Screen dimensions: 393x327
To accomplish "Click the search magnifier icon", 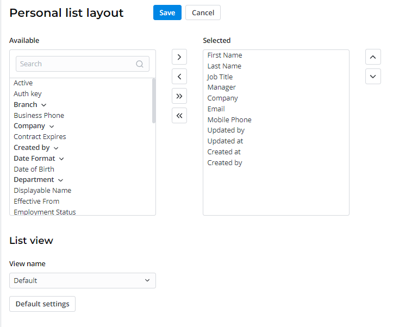I will [x=140, y=64].
